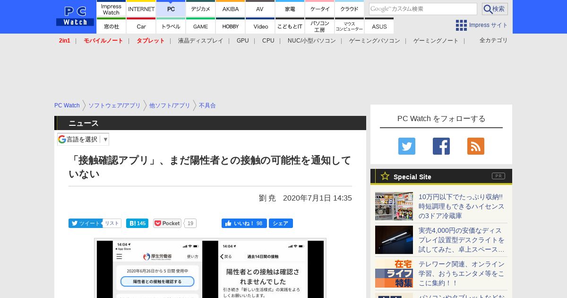The width and height of the screenshot is (567, 298).
Task: Open the デジカメ tab
Action: [201, 9]
